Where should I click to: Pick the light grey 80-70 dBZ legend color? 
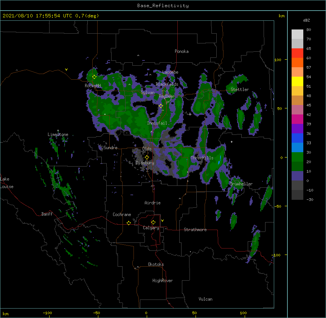(297, 34)
